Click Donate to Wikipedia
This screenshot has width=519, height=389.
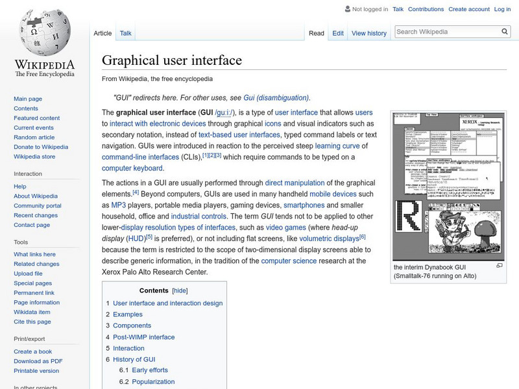pyautogui.click(x=41, y=147)
